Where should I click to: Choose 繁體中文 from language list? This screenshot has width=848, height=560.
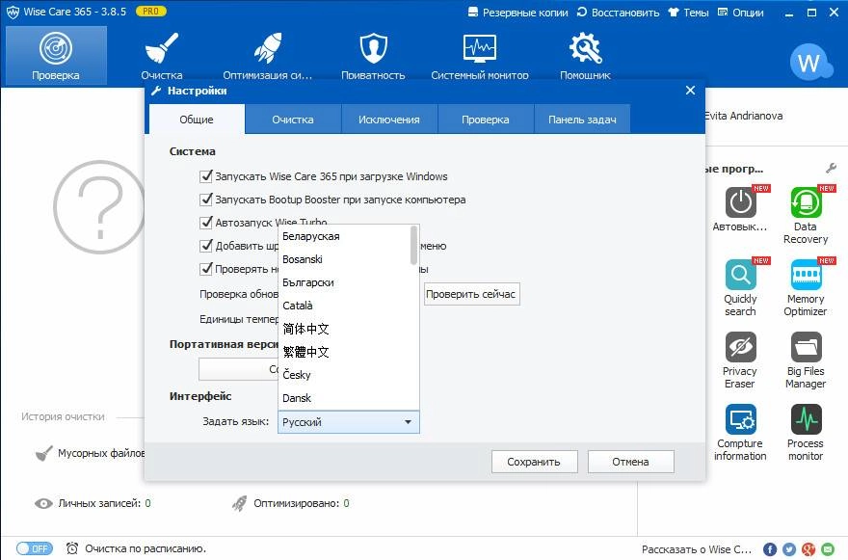(345, 352)
